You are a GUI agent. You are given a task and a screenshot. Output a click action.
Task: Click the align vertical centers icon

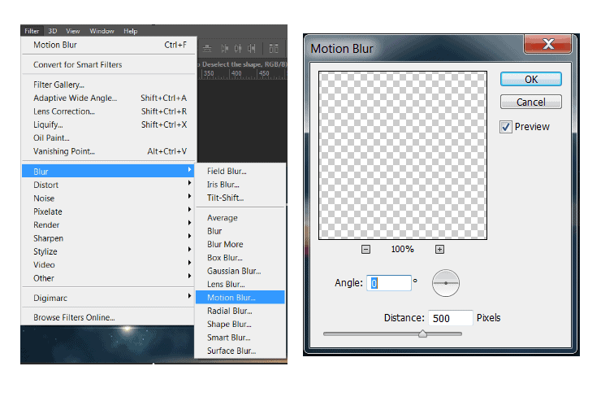(x=207, y=48)
